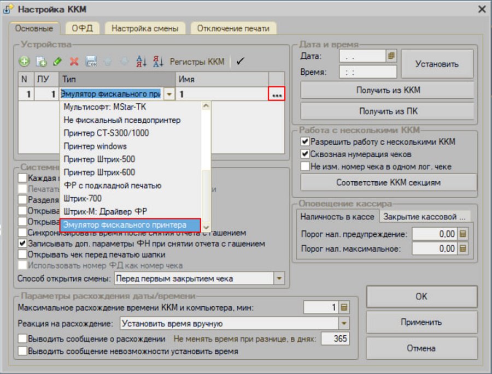Switch to the Основные tab

[x=34, y=28]
